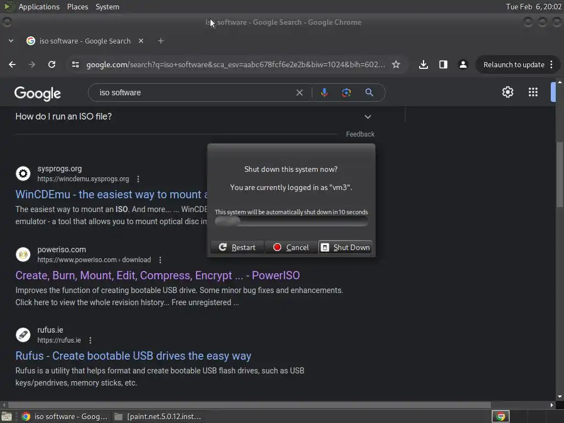Open Chrome downloads icon

pyautogui.click(x=424, y=65)
